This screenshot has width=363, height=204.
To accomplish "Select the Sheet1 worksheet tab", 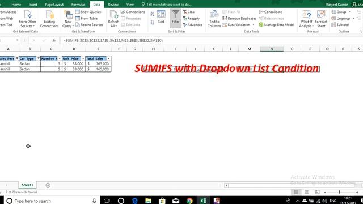I will click(27, 185).
